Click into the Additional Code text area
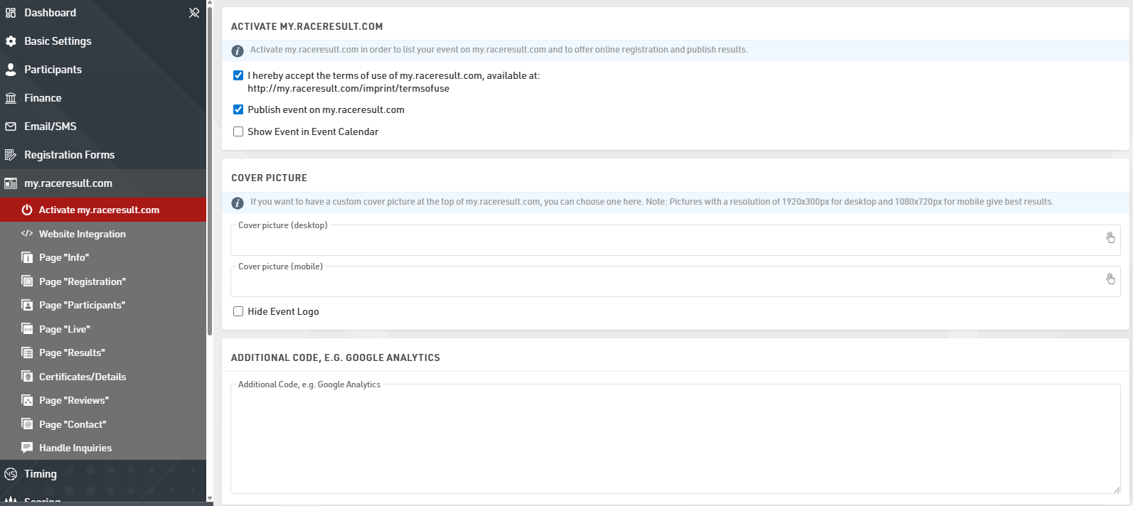The height and width of the screenshot is (506, 1133). [674, 441]
